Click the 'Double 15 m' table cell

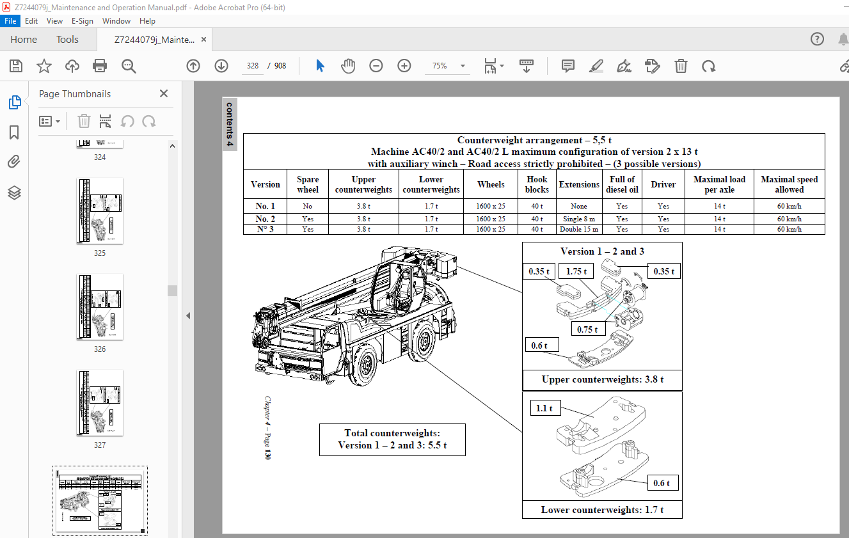tap(579, 229)
